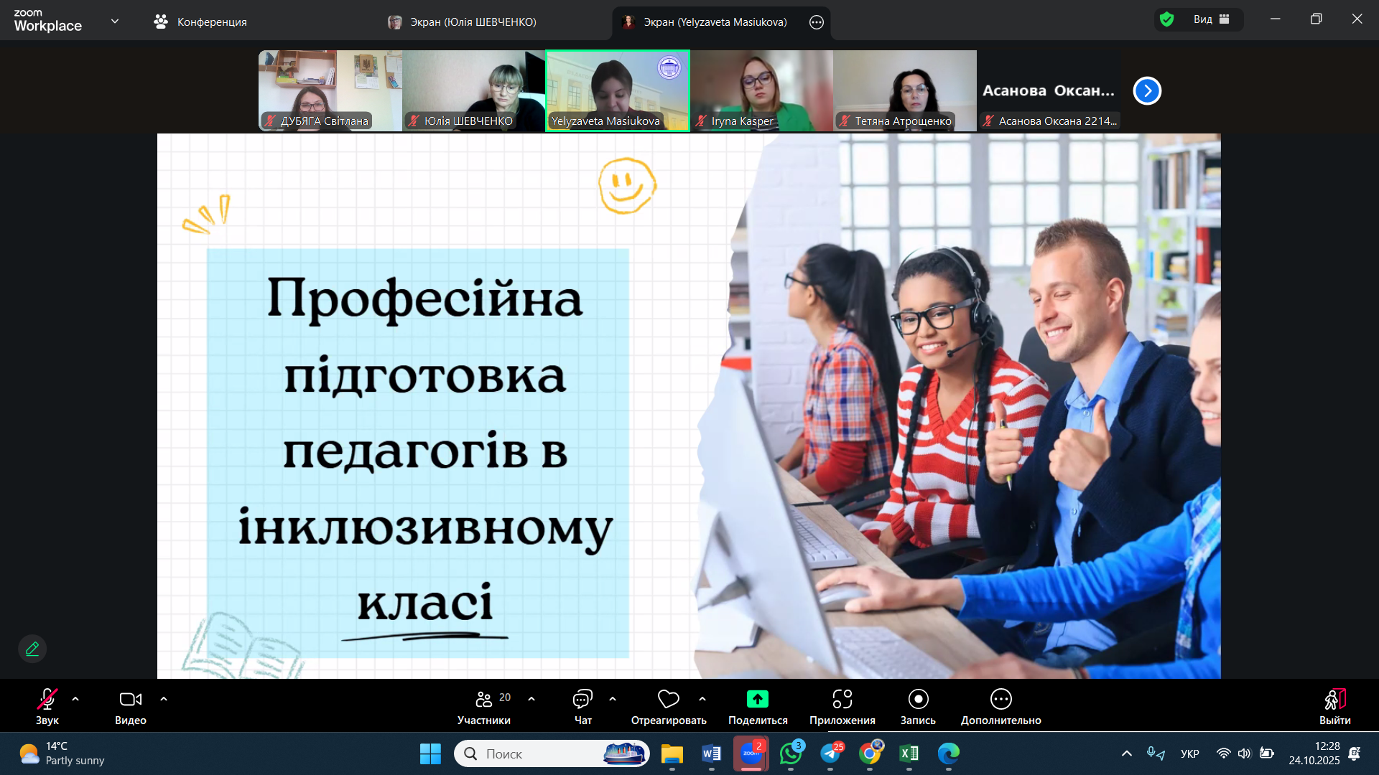1379x775 pixels.
Task: Toggle Windows volume speaker icon
Action: (x=1244, y=753)
